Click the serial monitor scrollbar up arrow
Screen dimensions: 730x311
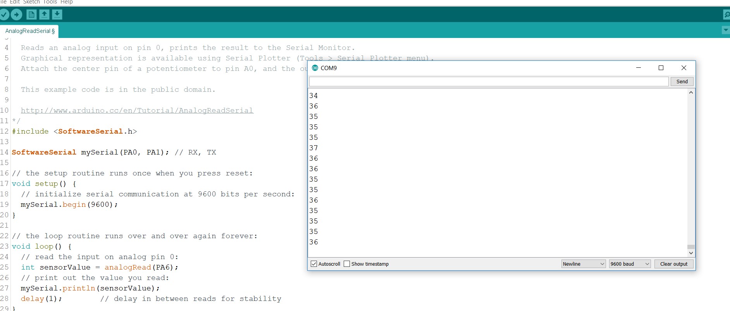(691, 93)
